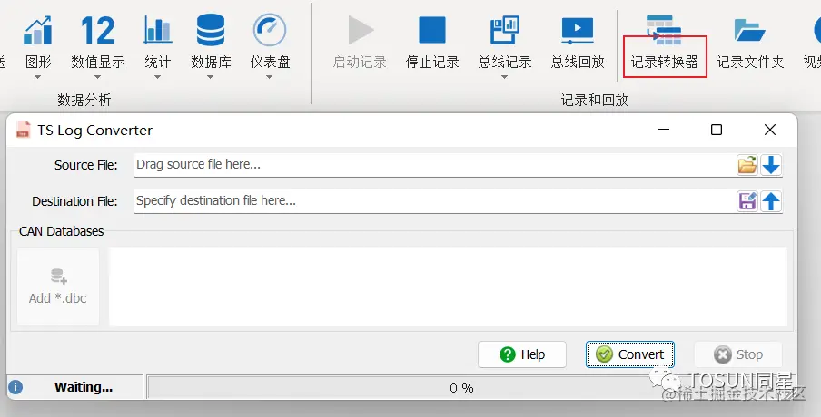The height and width of the screenshot is (417, 821).
Task: Open the 记录转换器 log converter
Action: click(x=664, y=44)
